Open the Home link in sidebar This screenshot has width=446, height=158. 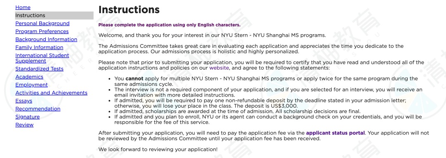click(x=23, y=7)
